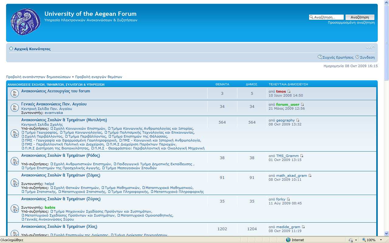
Task: Open Ανακοινώσεις Σχολών & Τμημάτων (Χίος)
Action: 59,227
